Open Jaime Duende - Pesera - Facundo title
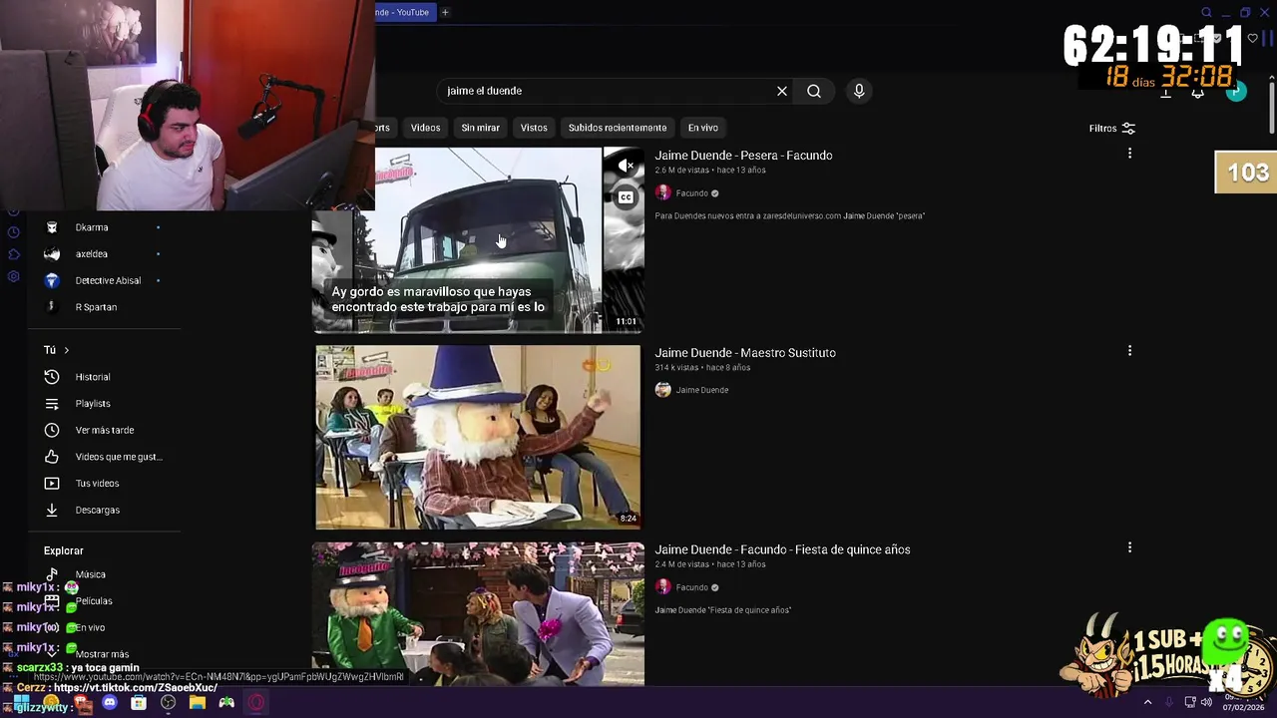This screenshot has width=1277, height=718. [x=743, y=156]
